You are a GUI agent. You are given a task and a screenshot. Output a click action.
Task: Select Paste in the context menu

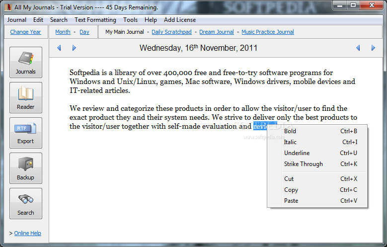click(x=317, y=201)
